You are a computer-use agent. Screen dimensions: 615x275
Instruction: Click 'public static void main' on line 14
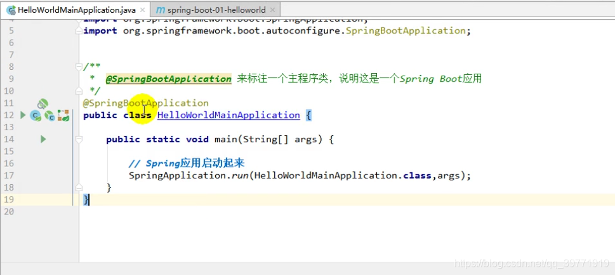171,139
